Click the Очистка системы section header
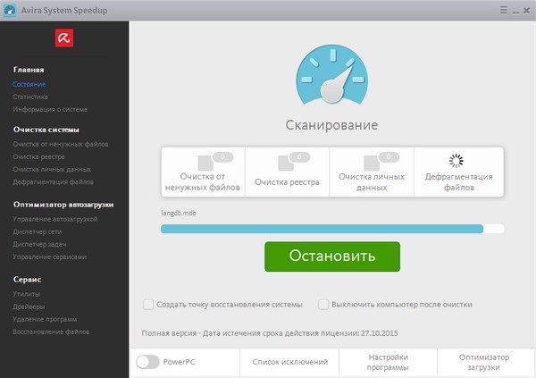Image resolution: width=536 pixels, height=378 pixels. 46,130
